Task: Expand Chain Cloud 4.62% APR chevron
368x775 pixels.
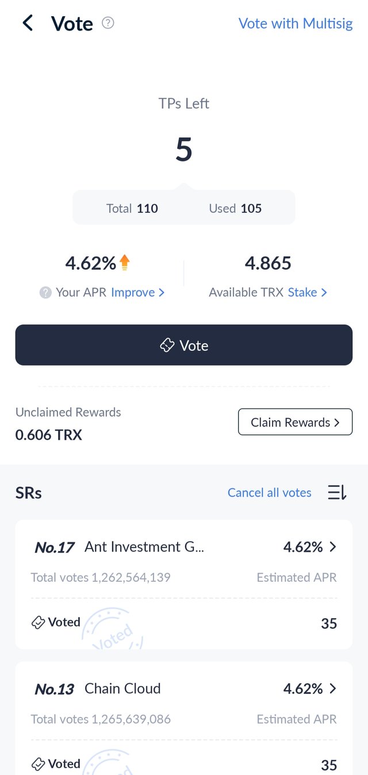Action: 332,689
